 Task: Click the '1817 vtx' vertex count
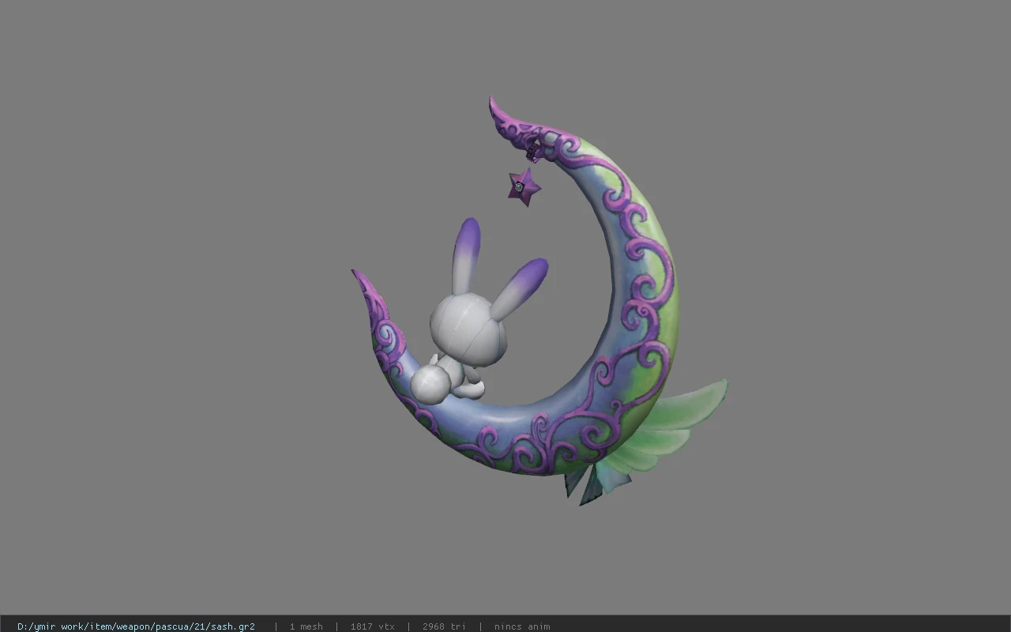click(373, 626)
